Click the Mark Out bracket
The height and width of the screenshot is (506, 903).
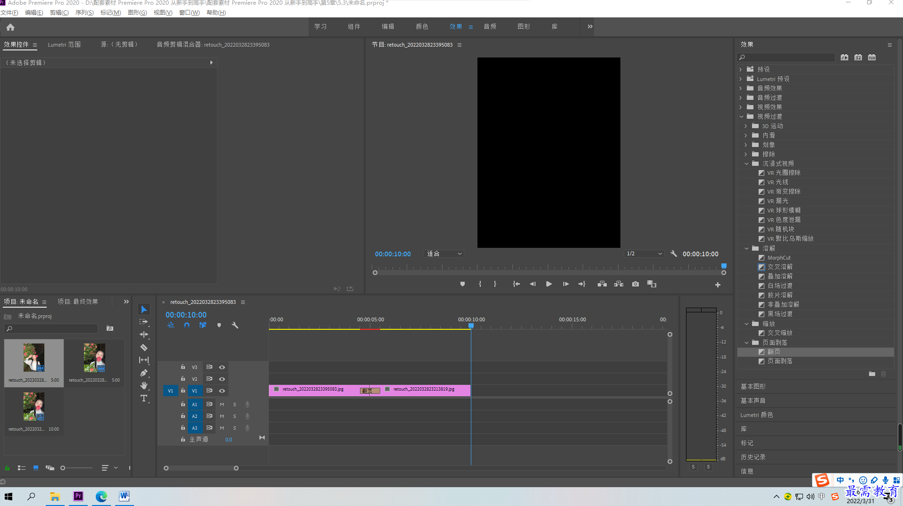click(495, 284)
